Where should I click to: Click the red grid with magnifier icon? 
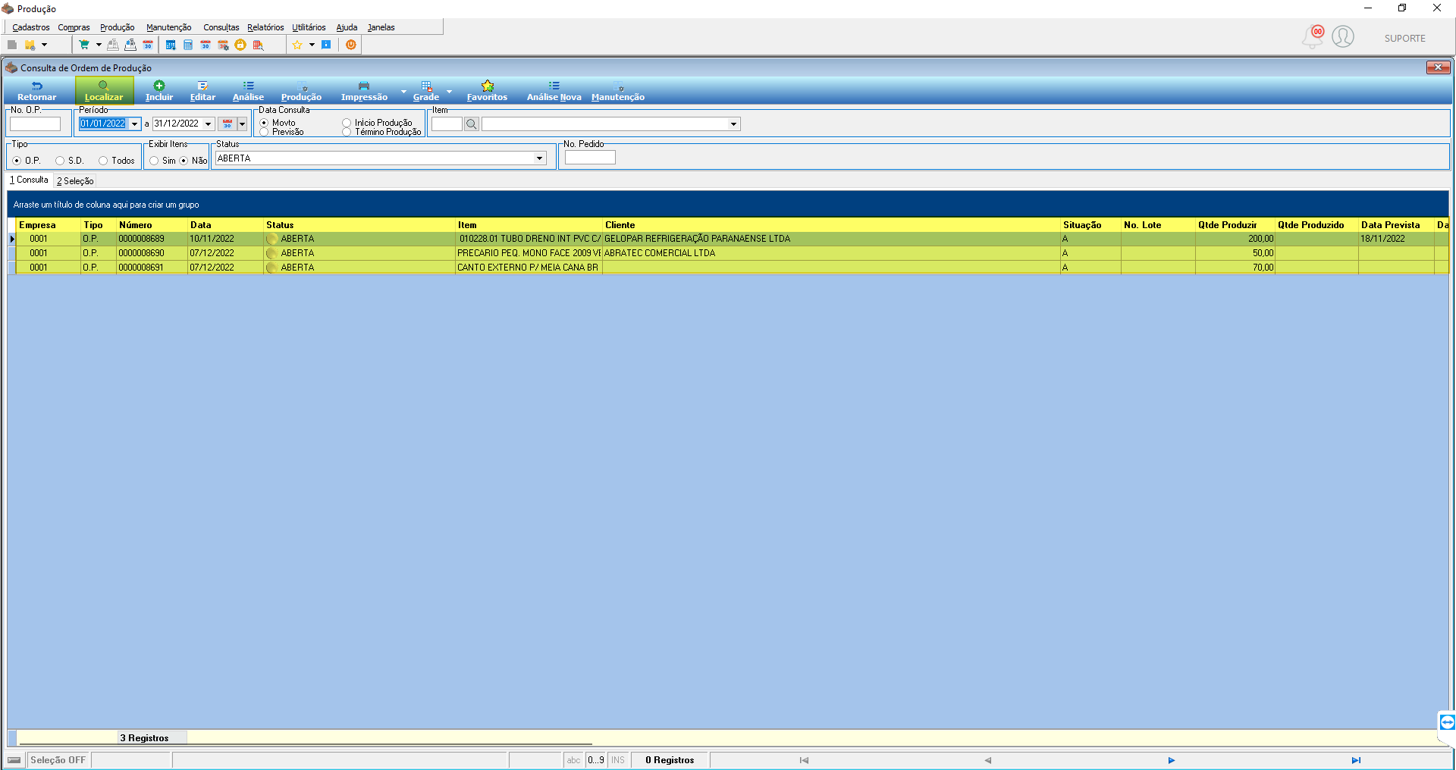pyautogui.click(x=258, y=45)
